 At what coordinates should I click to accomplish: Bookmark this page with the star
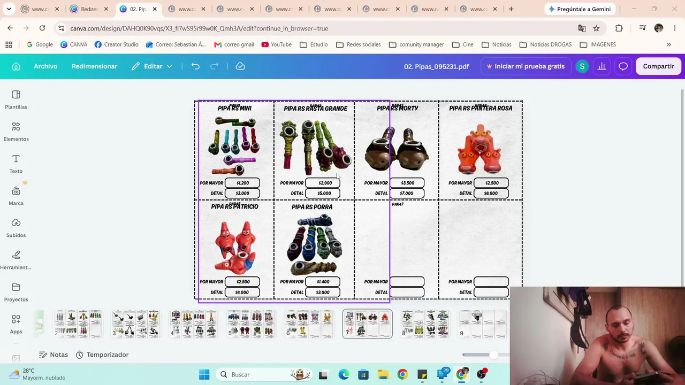click(x=596, y=28)
